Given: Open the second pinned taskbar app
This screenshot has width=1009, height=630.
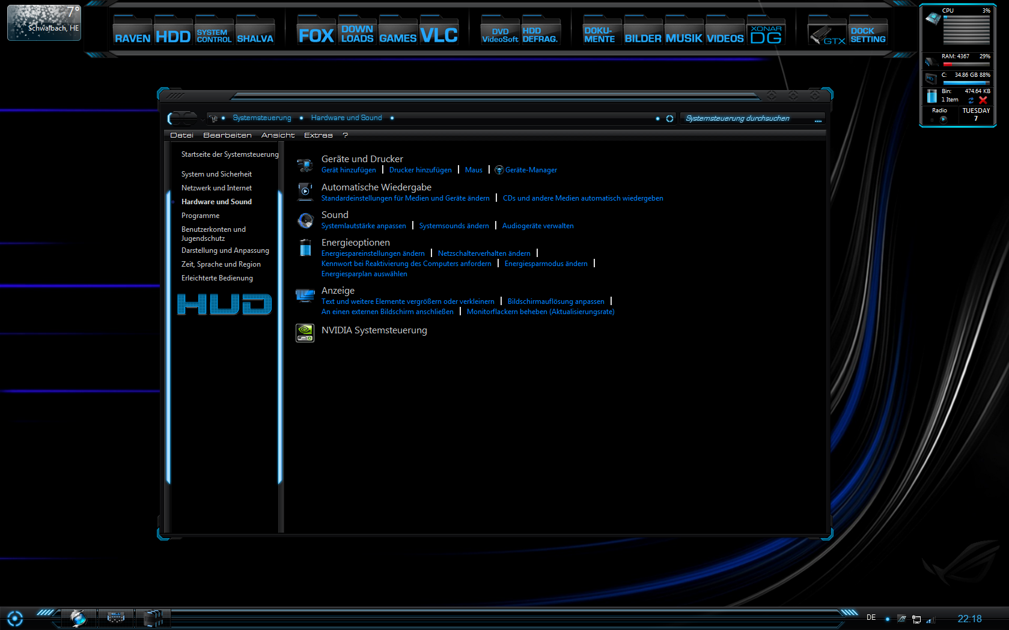Looking at the screenshot, I should point(115,617).
